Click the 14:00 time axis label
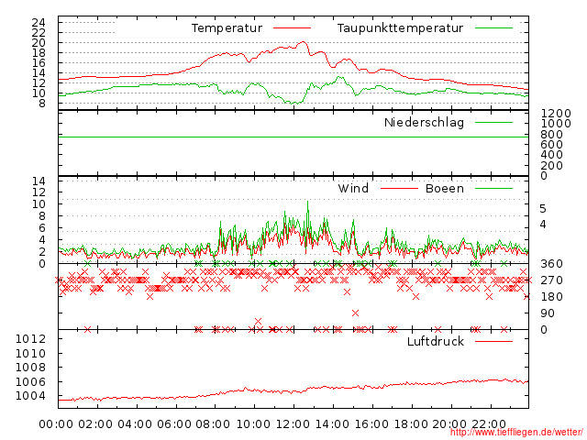This screenshot has height=440, width=587. point(332,424)
